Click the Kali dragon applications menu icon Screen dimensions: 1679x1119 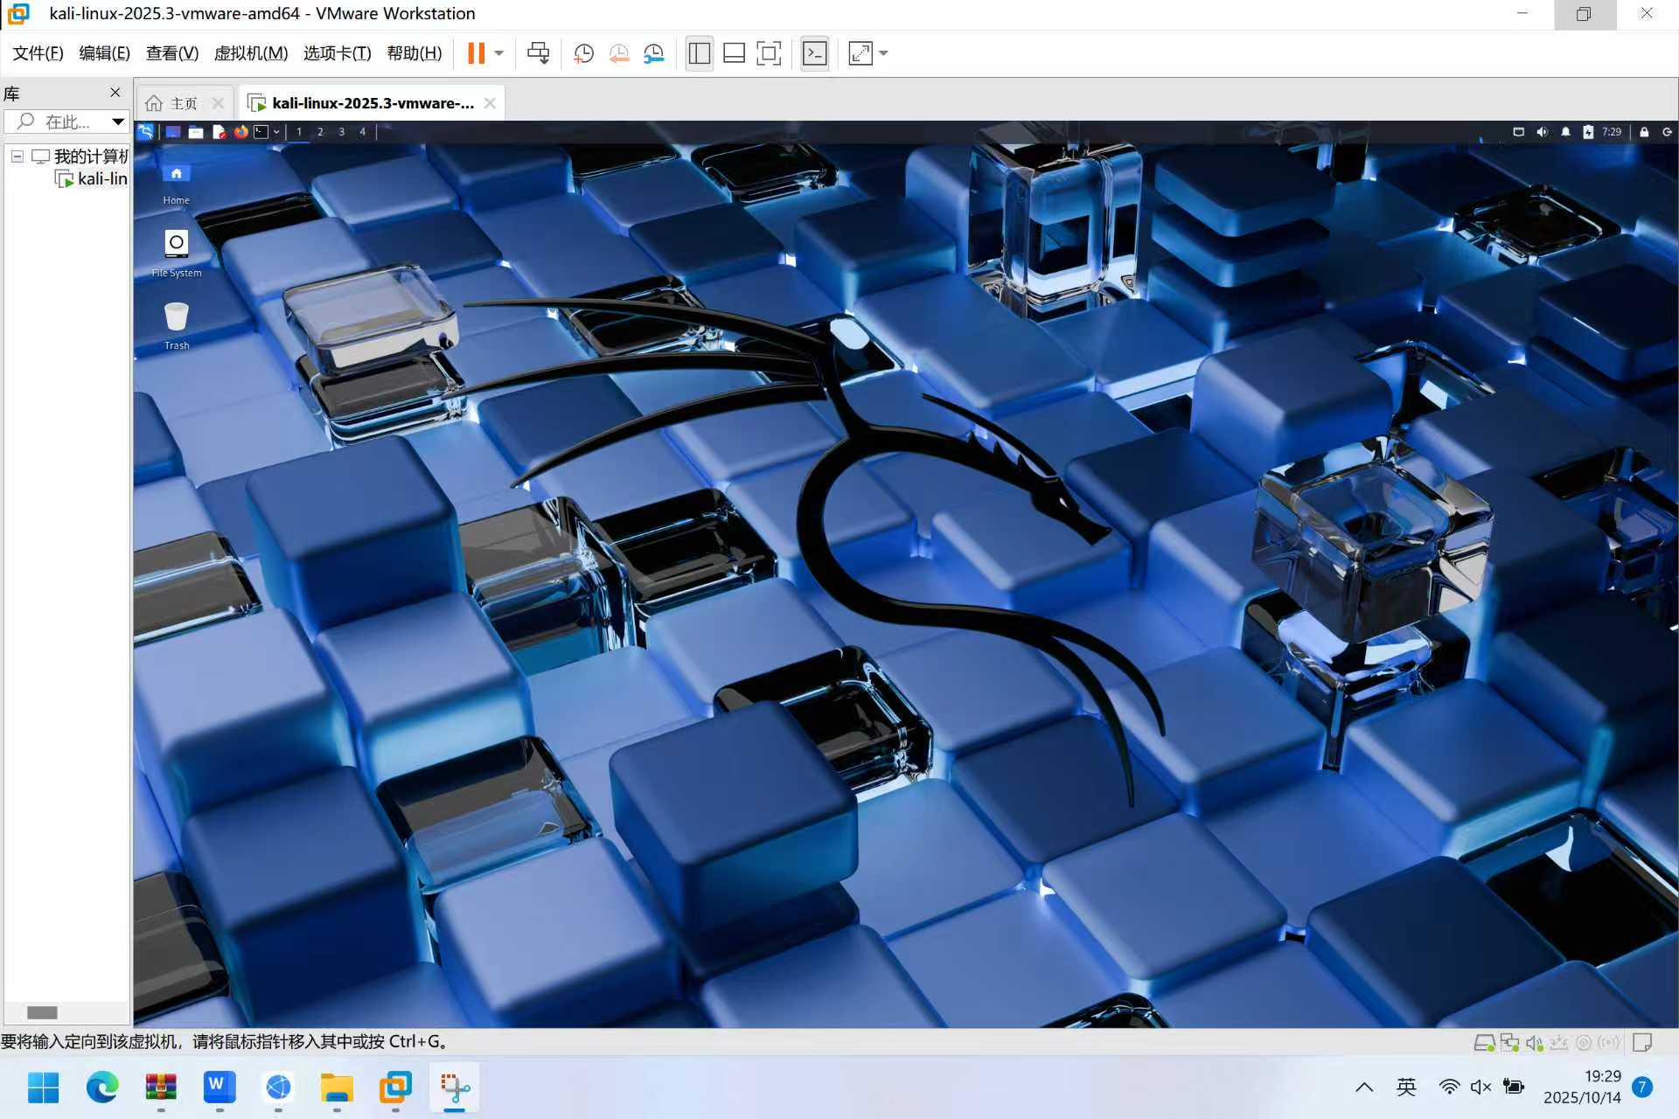click(146, 132)
